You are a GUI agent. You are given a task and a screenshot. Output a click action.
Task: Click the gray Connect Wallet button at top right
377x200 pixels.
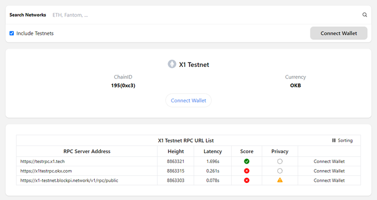click(x=339, y=33)
